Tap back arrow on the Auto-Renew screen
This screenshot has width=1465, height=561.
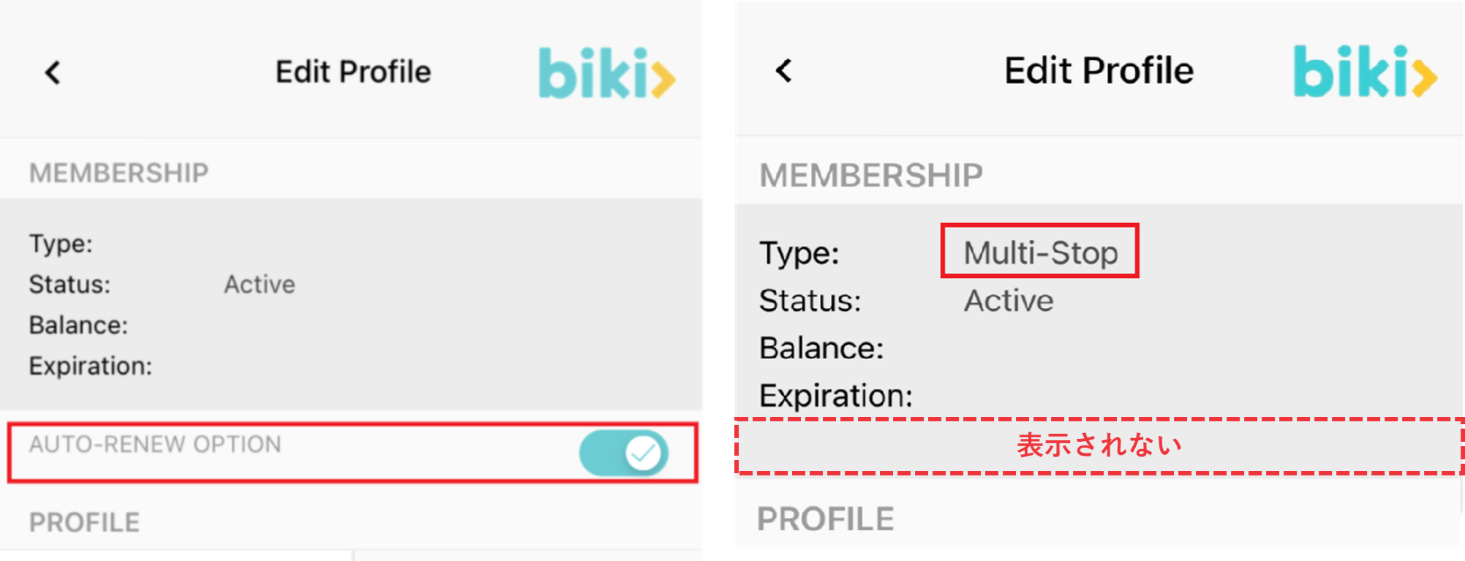pos(53,72)
